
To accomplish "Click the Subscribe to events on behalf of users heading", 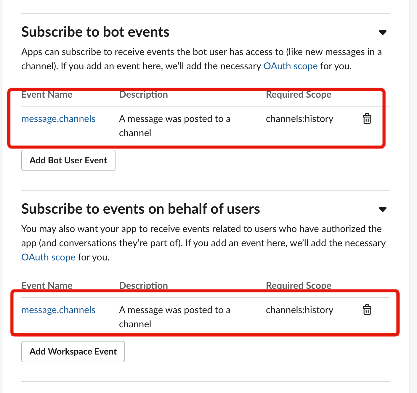I will (141, 209).
